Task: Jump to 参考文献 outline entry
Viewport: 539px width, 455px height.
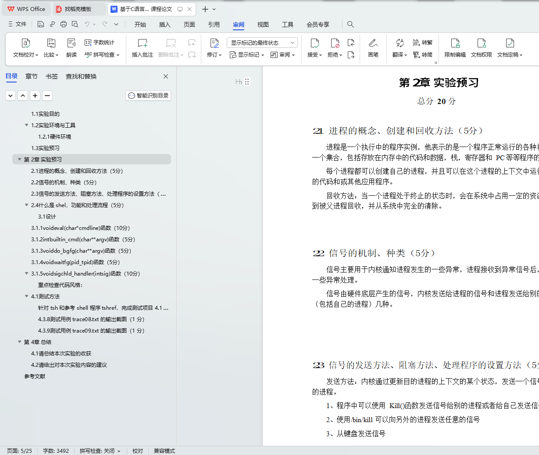Action: click(35, 376)
